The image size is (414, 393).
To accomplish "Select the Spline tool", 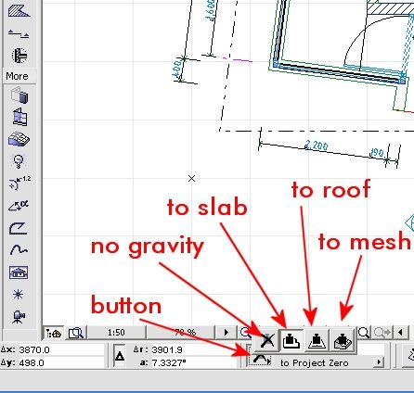I will tap(19, 249).
